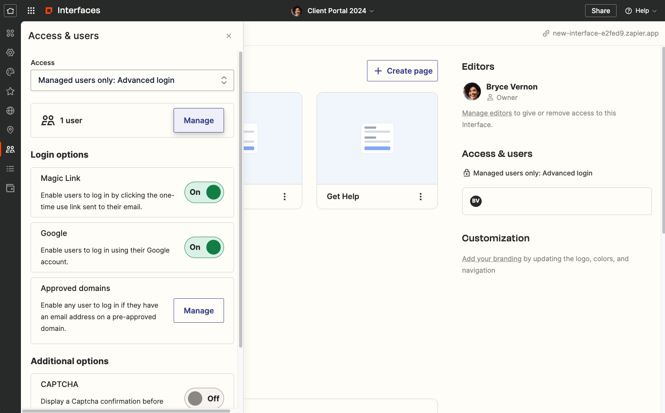Click the Share button
Viewport: 665px width, 413px height.
(601, 11)
